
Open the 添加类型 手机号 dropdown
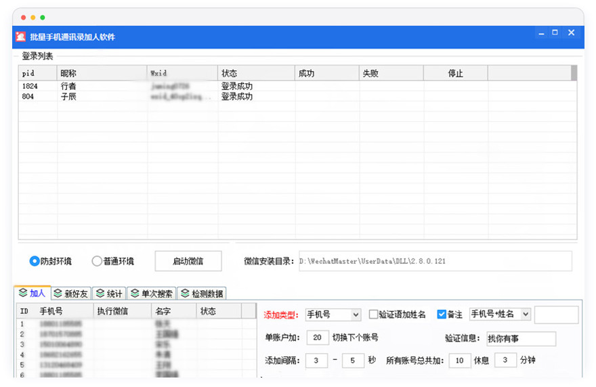point(333,315)
